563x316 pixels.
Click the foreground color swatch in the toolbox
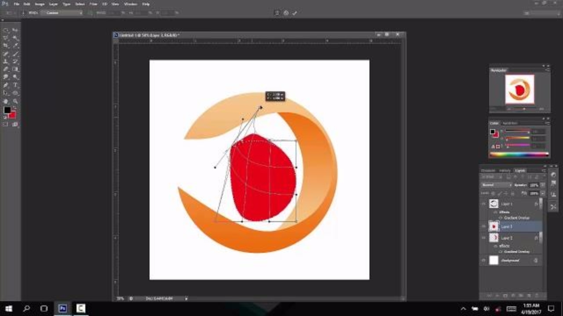(7, 110)
